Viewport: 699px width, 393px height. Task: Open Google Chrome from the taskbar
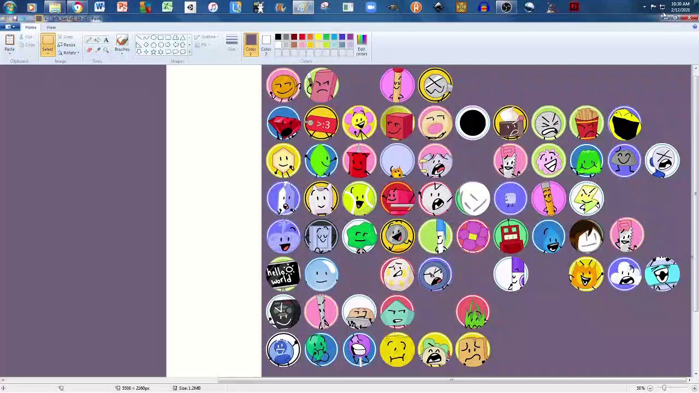point(77,7)
